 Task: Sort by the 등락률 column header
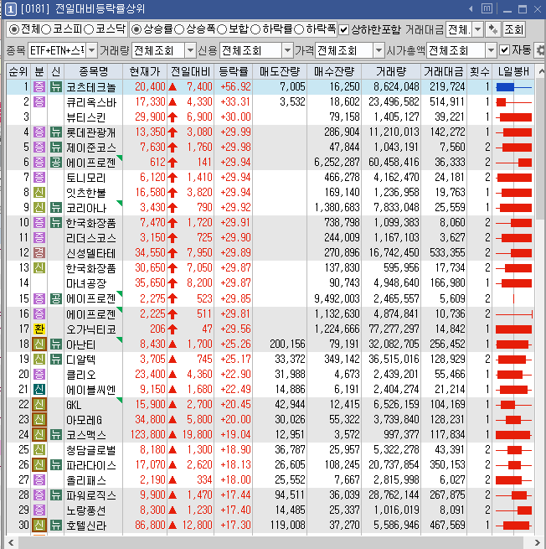pyautogui.click(x=234, y=71)
